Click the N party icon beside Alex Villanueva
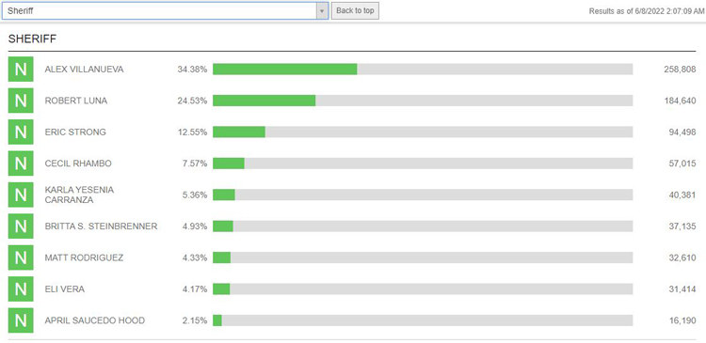Screen dimensions: 706x343 (21, 70)
